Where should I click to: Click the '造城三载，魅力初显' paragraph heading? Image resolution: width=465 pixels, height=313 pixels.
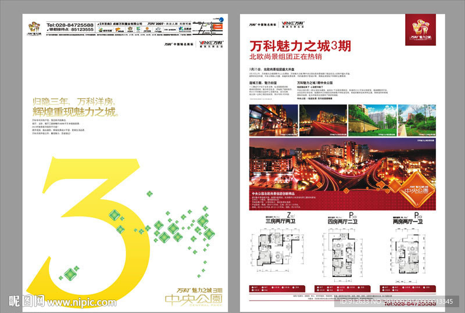[x=263, y=82]
